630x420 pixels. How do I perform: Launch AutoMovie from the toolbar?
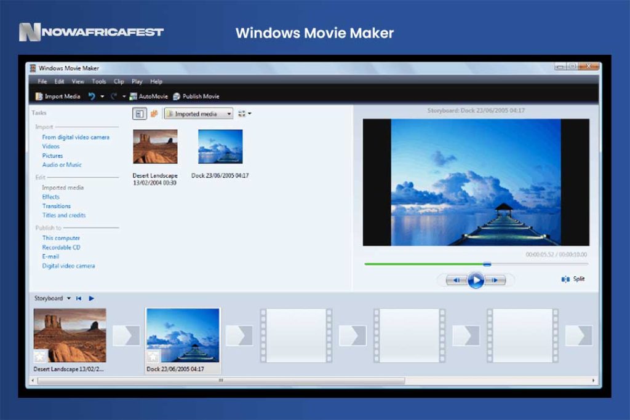pos(148,97)
